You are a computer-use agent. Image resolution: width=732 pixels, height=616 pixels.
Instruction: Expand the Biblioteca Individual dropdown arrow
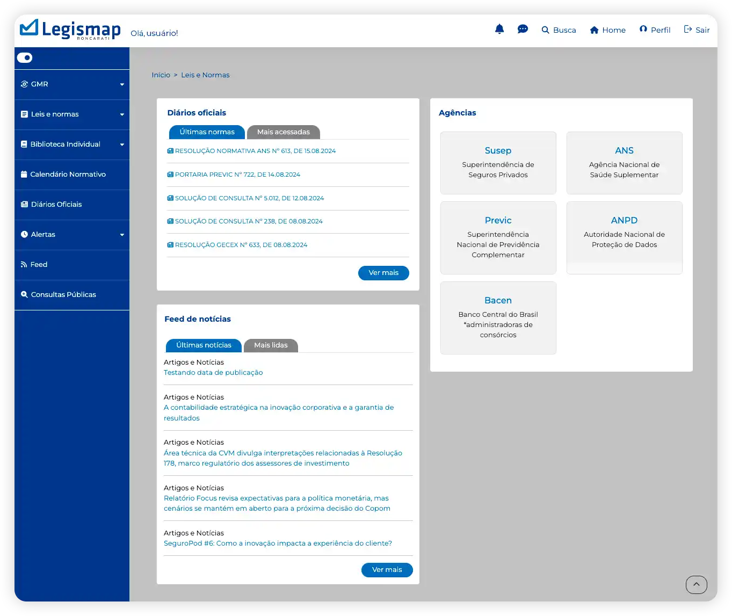pyautogui.click(x=122, y=144)
